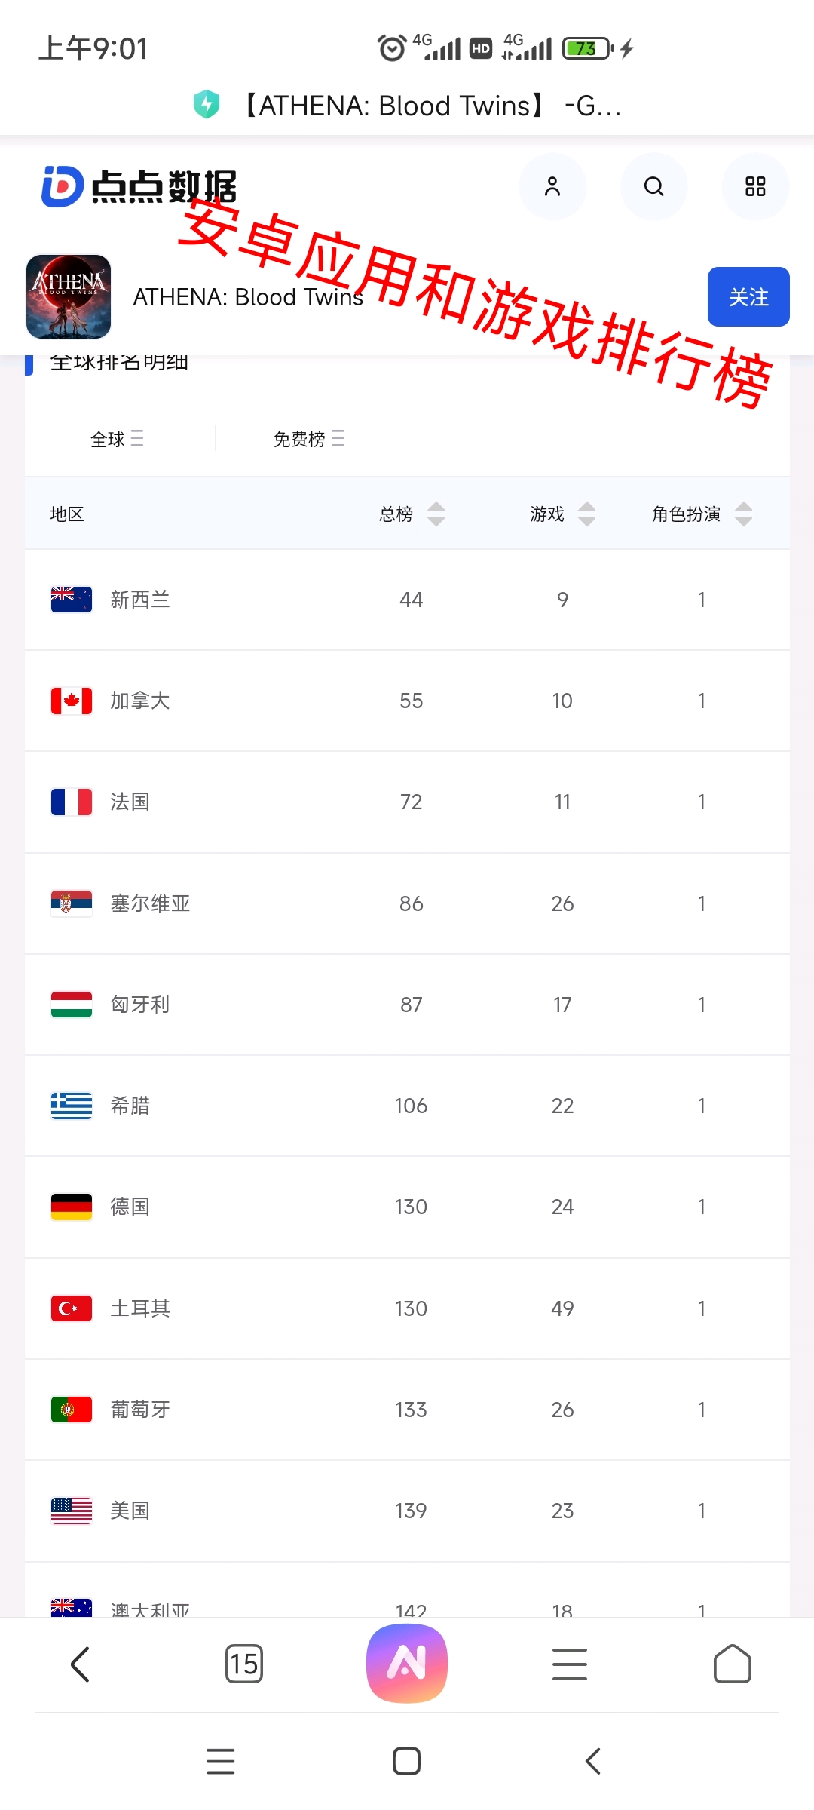Image resolution: width=814 pixels, height=1810 pixels.
Task: Sort by 游戏 column arrows
Action: [587, 514]
